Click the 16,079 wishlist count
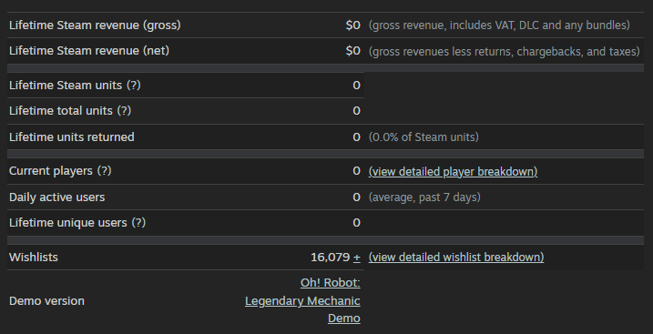The height and width of the screenshot is (334, 653). [x=330, y=258]
